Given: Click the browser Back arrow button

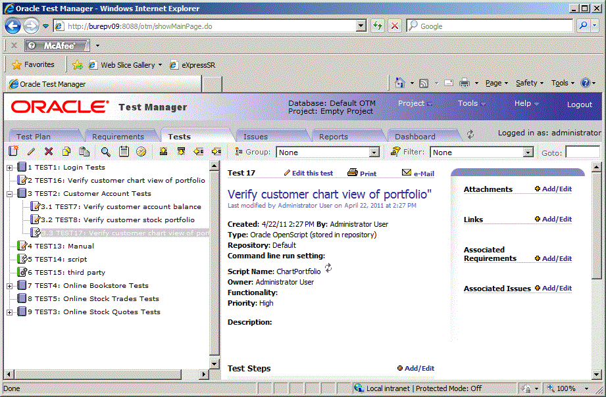Looking at the screenshot, I should 13,26.
